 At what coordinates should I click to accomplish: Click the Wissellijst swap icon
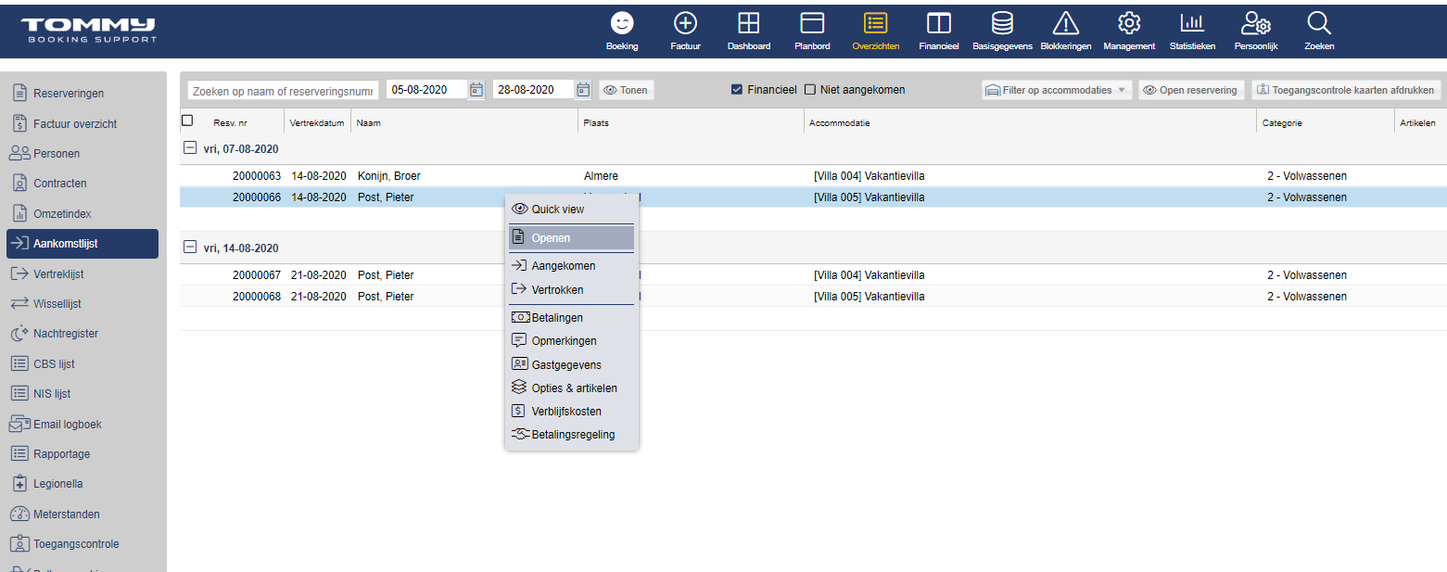click(19, 303)
